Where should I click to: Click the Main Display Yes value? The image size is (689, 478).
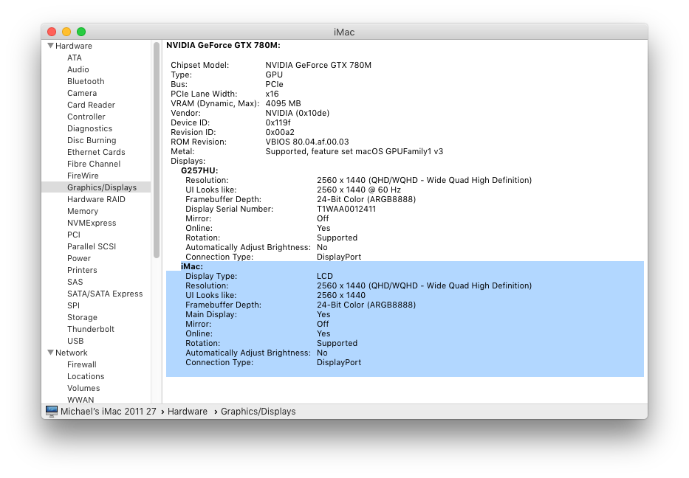coord(323,314)
